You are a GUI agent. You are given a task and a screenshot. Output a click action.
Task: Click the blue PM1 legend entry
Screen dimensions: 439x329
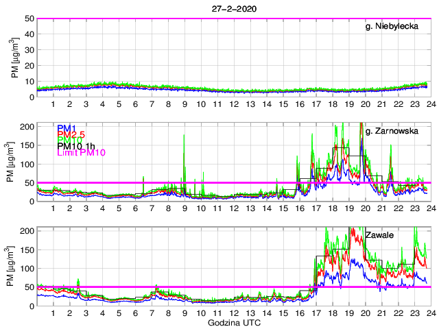click(x=66, y=128)
